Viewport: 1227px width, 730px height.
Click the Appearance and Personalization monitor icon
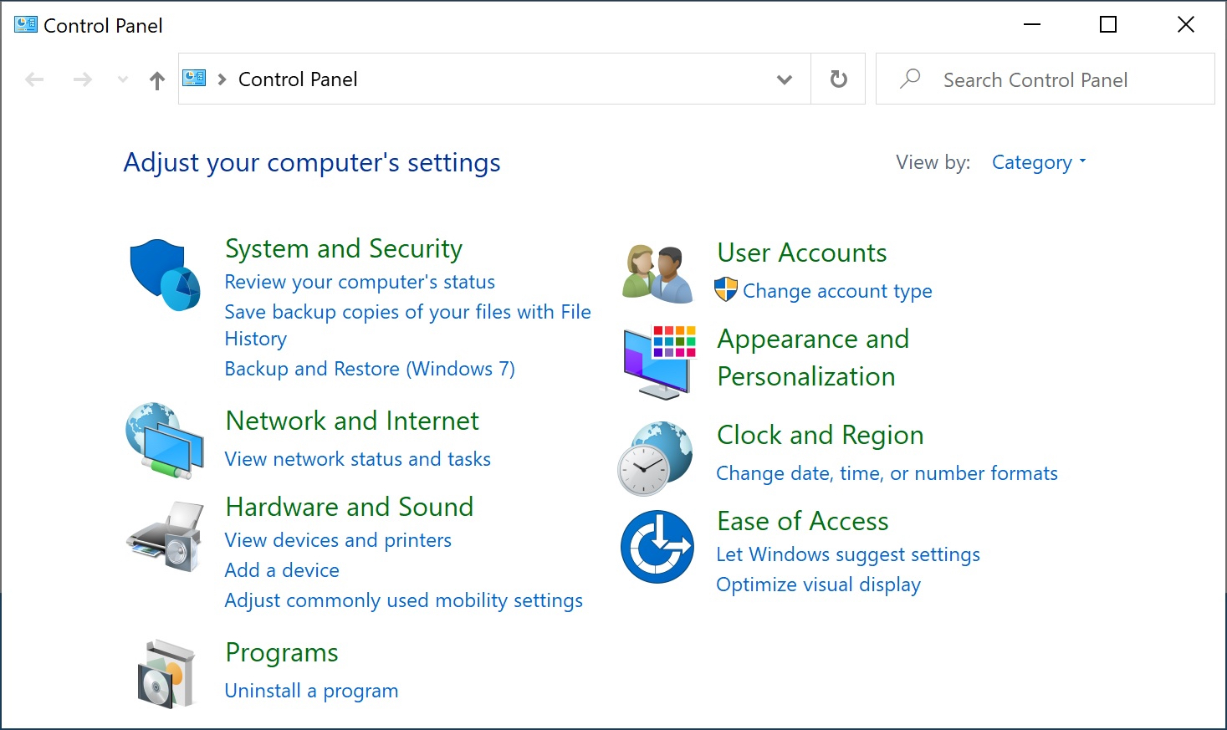657,361
